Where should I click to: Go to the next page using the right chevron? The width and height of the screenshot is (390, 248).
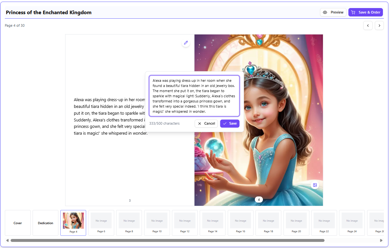point(379,25)
